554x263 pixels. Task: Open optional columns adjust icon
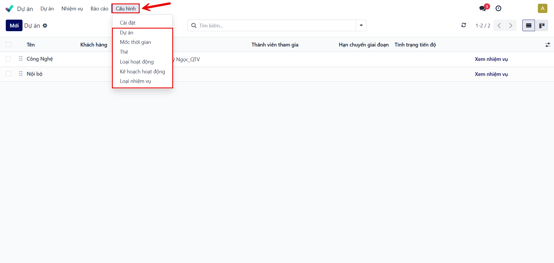(547, 45)
